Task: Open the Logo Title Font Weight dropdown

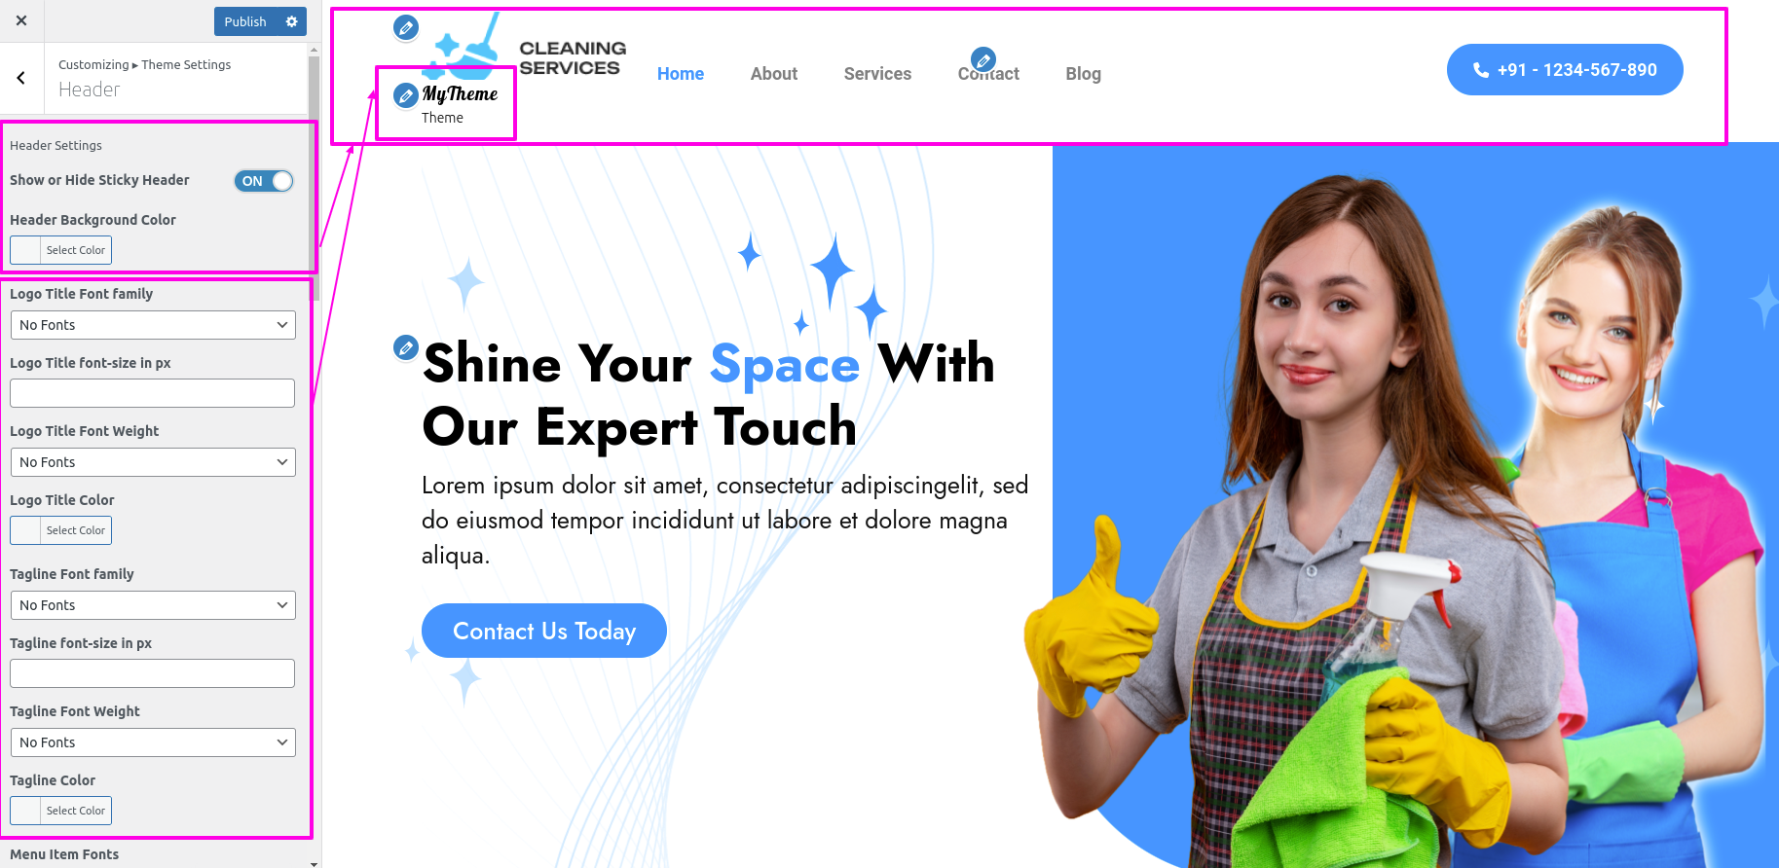Action: click(153, 462)
